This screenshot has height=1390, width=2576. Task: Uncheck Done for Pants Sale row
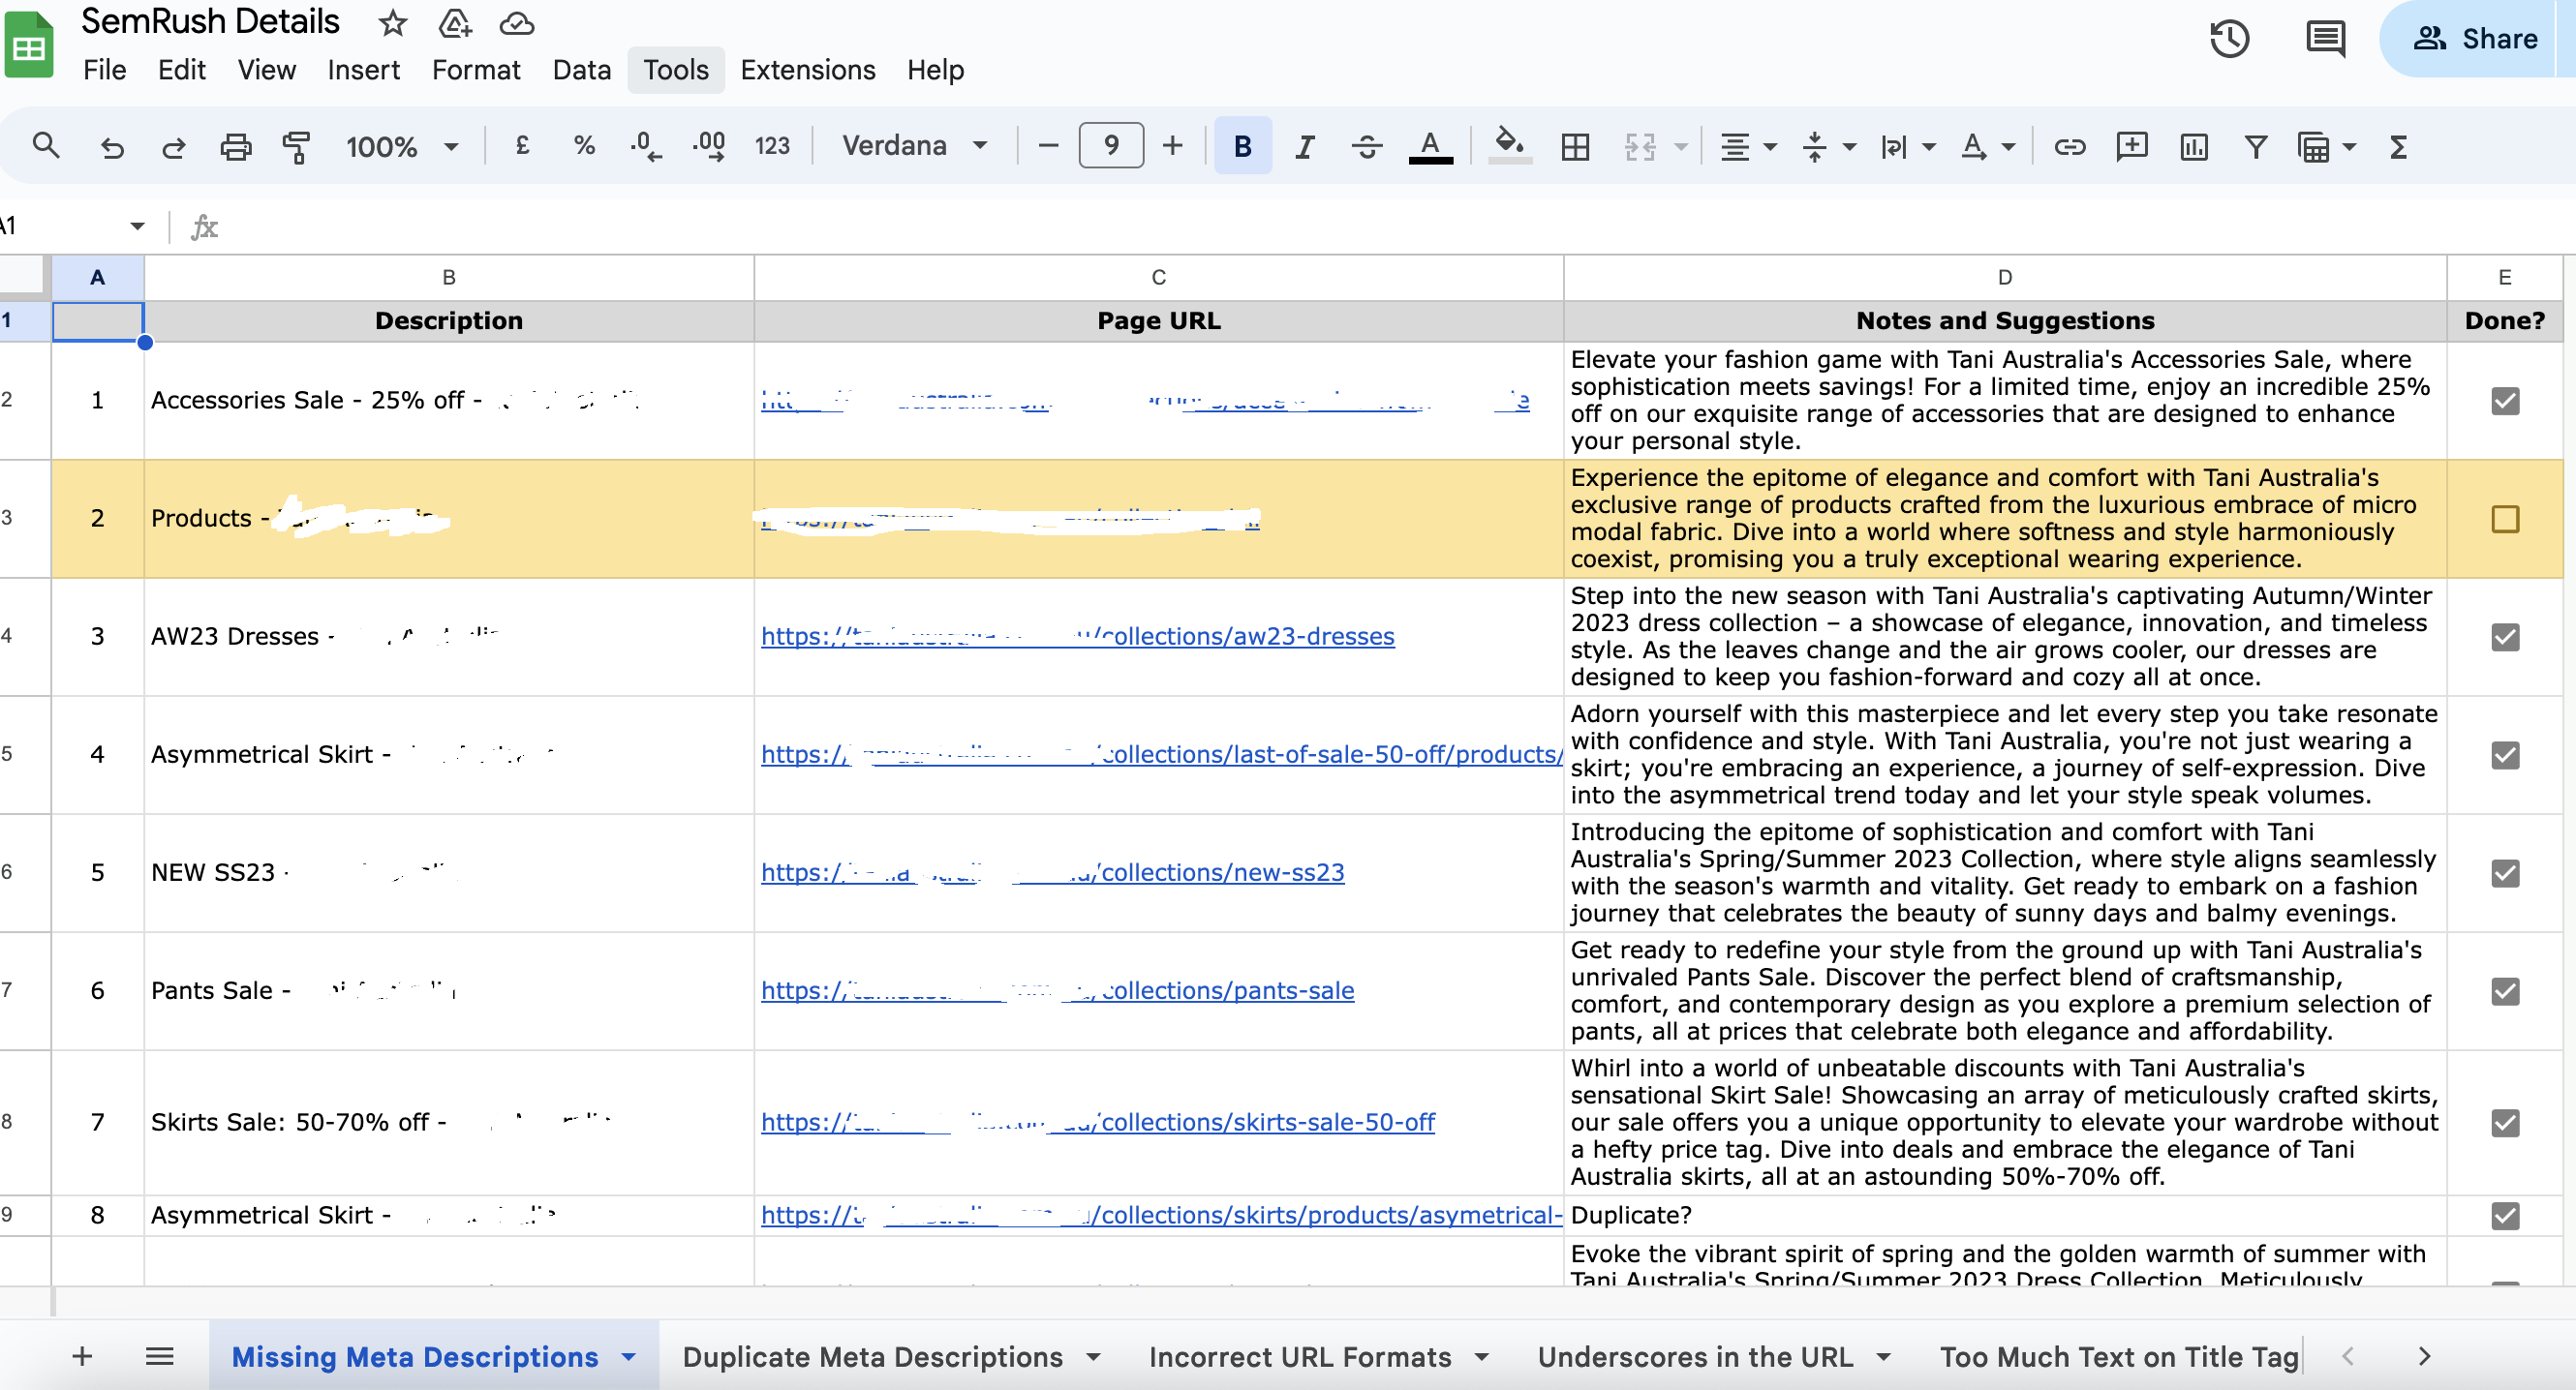tap(2504, 991)
